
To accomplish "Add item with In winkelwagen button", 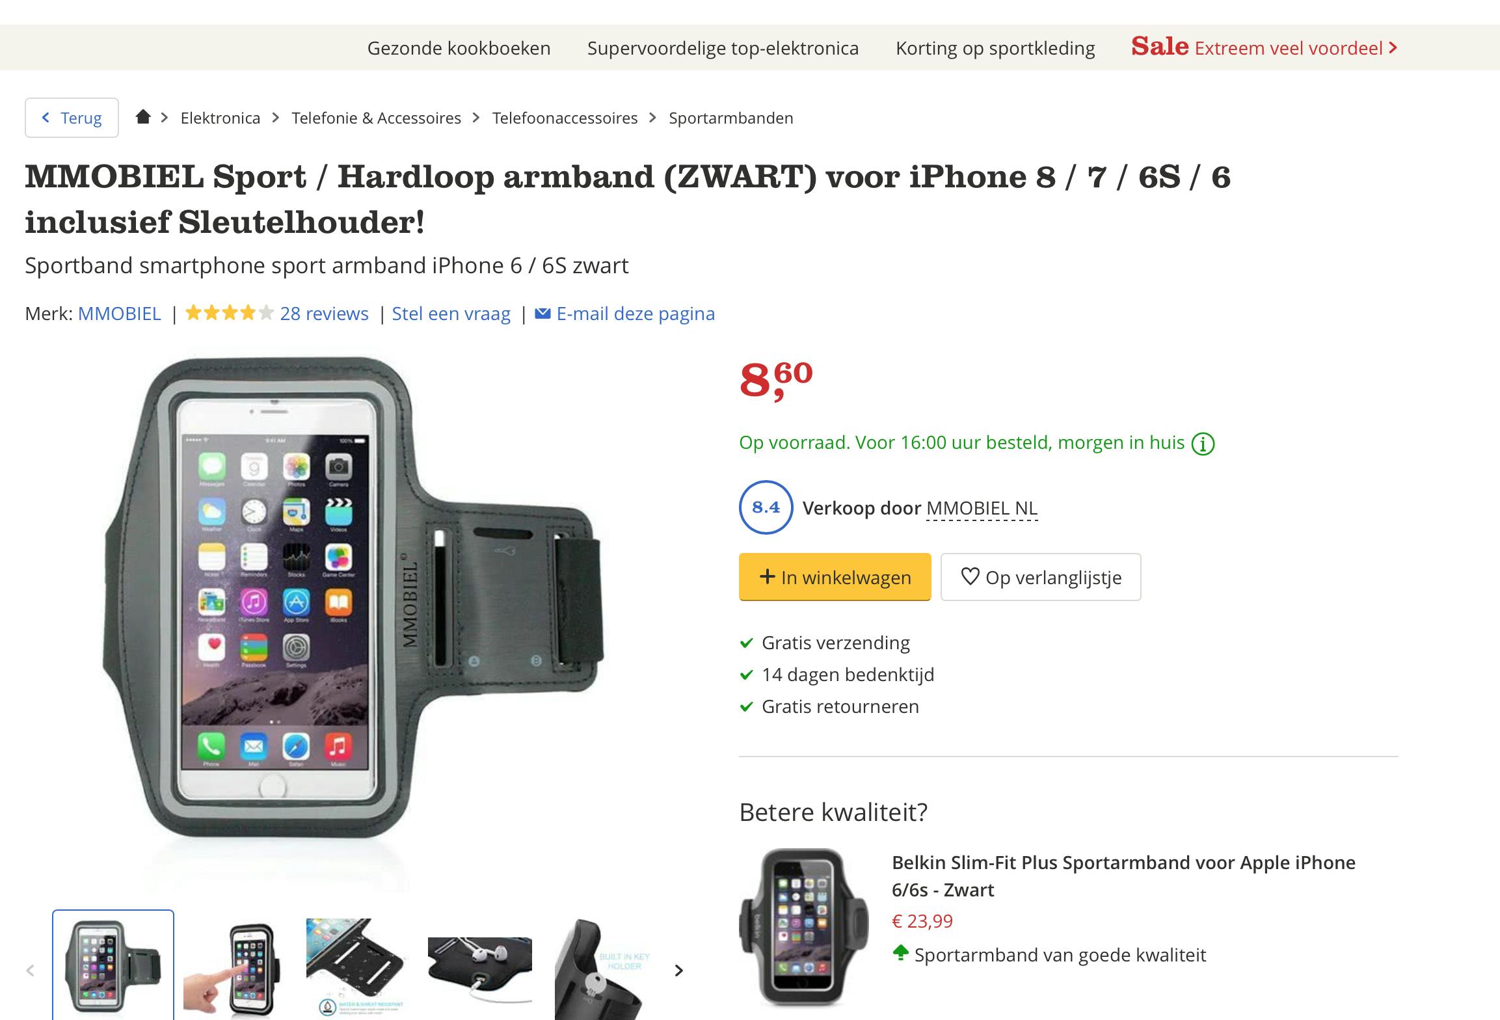I will point(835,577).
